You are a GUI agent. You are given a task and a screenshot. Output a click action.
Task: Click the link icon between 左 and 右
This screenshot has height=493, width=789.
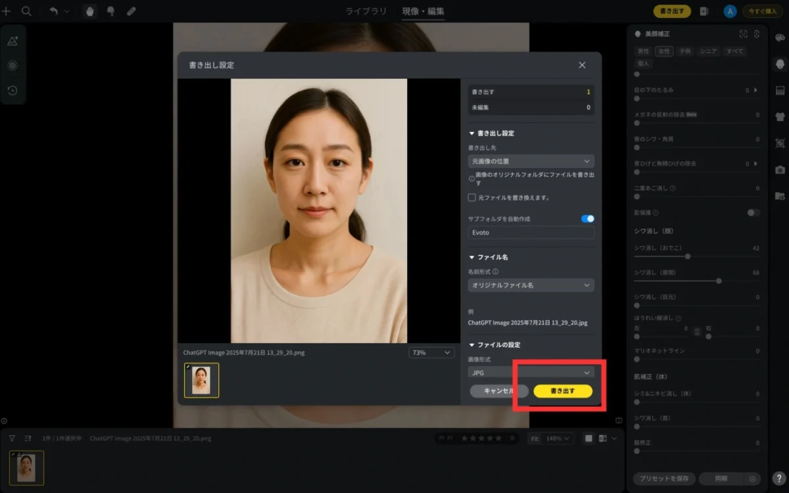tap(698, 332)
